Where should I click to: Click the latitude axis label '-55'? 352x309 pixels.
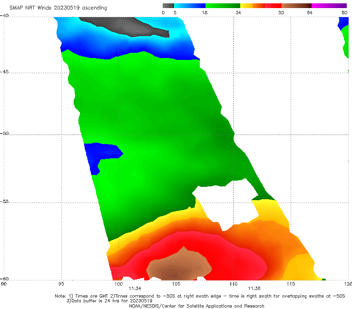click(x=4, y=202)
